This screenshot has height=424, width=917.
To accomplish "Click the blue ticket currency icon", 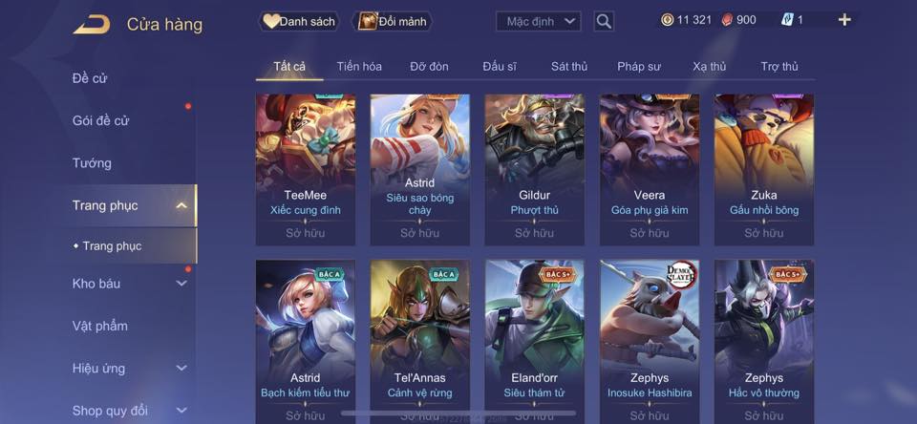I will (787, 20).
